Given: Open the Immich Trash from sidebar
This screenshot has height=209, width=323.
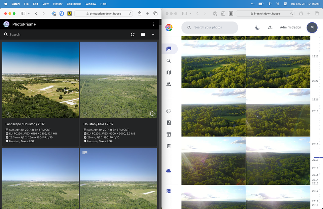Looking at the screenshot, I should coord(169,146).
